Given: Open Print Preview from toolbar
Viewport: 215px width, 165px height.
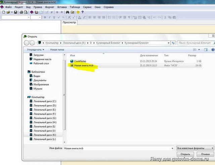Looking at the screenshot, I should coord(26,12).
